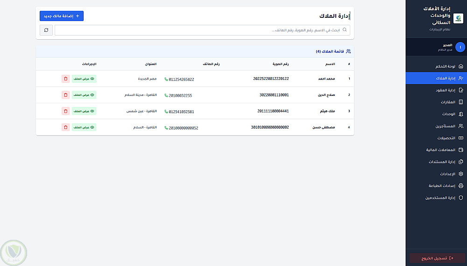
Task: Click trash icon for مصطفى حسن row
Action: [x=65, y=127]
